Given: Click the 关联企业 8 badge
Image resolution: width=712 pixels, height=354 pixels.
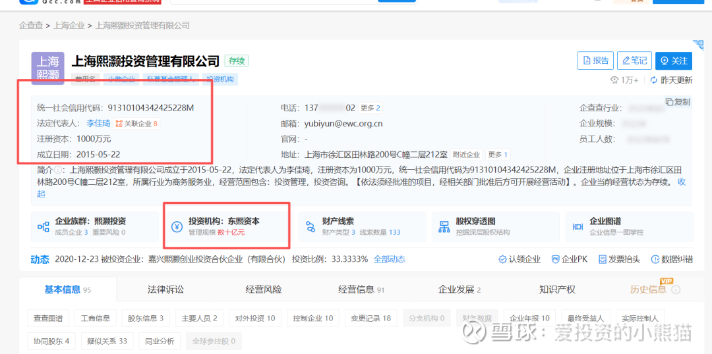Looking at the screenshot, I should click(x=136, y=123).
